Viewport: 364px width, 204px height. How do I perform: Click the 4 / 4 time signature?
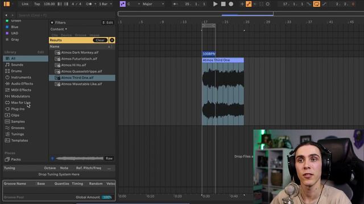(x=76, y=4)
